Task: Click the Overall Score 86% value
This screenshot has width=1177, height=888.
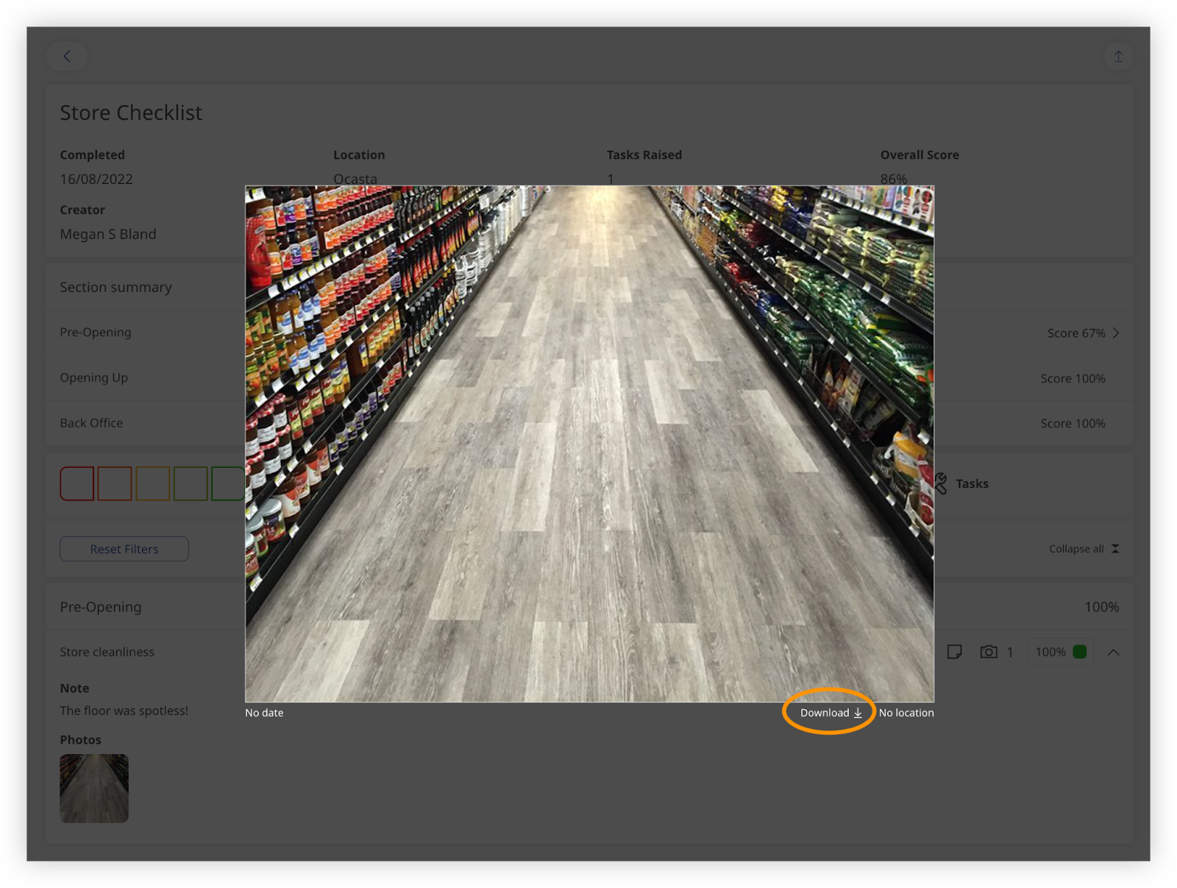Action: pos(894,179)
